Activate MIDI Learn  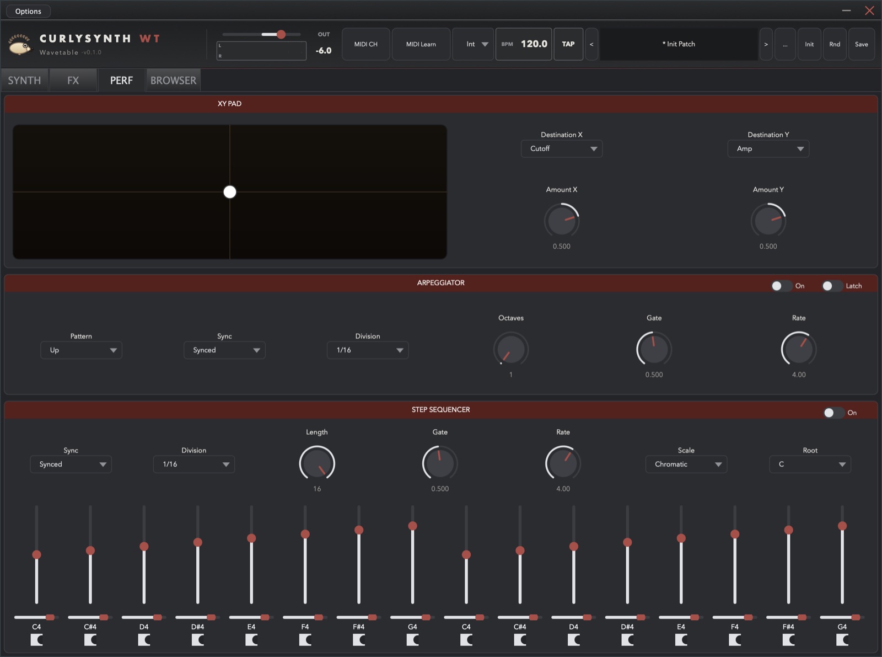[421, 44]
